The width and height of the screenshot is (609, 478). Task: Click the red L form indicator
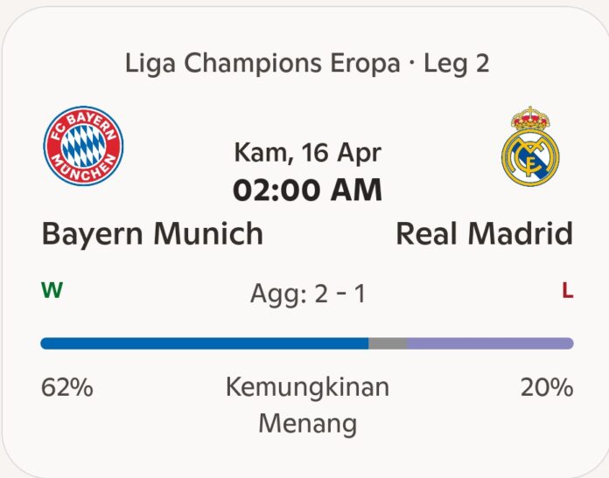567,292
